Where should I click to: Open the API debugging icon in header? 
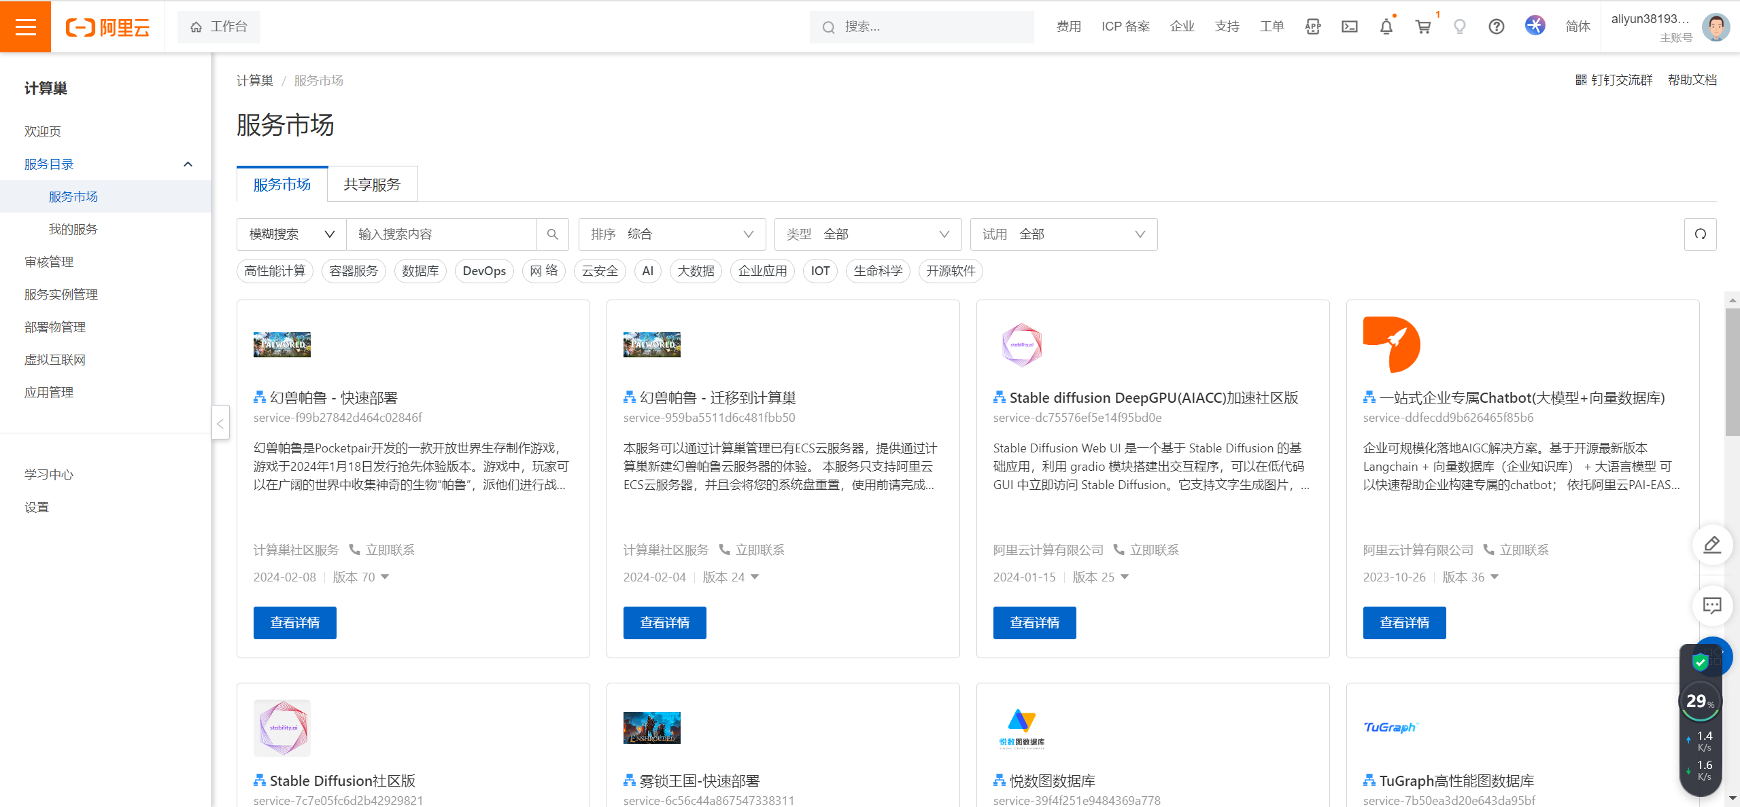tap(1313, 26)
